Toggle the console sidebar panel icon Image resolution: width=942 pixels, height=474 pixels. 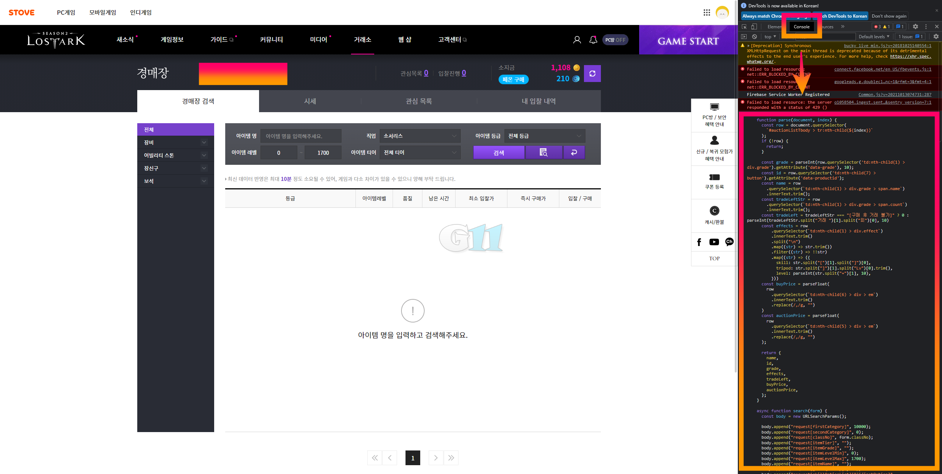[744, 36]
